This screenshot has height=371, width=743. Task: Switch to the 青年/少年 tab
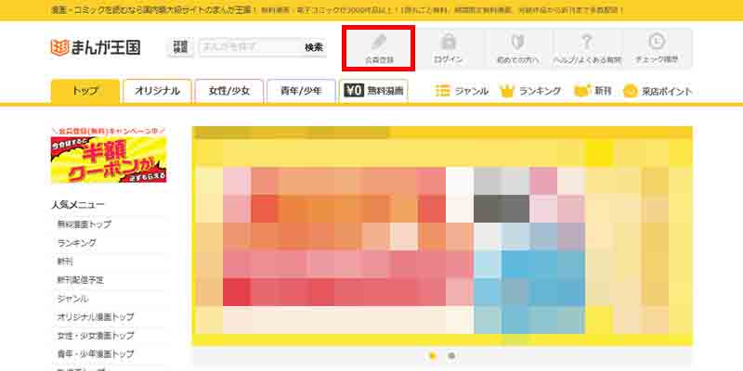click(x=300, y=91)
